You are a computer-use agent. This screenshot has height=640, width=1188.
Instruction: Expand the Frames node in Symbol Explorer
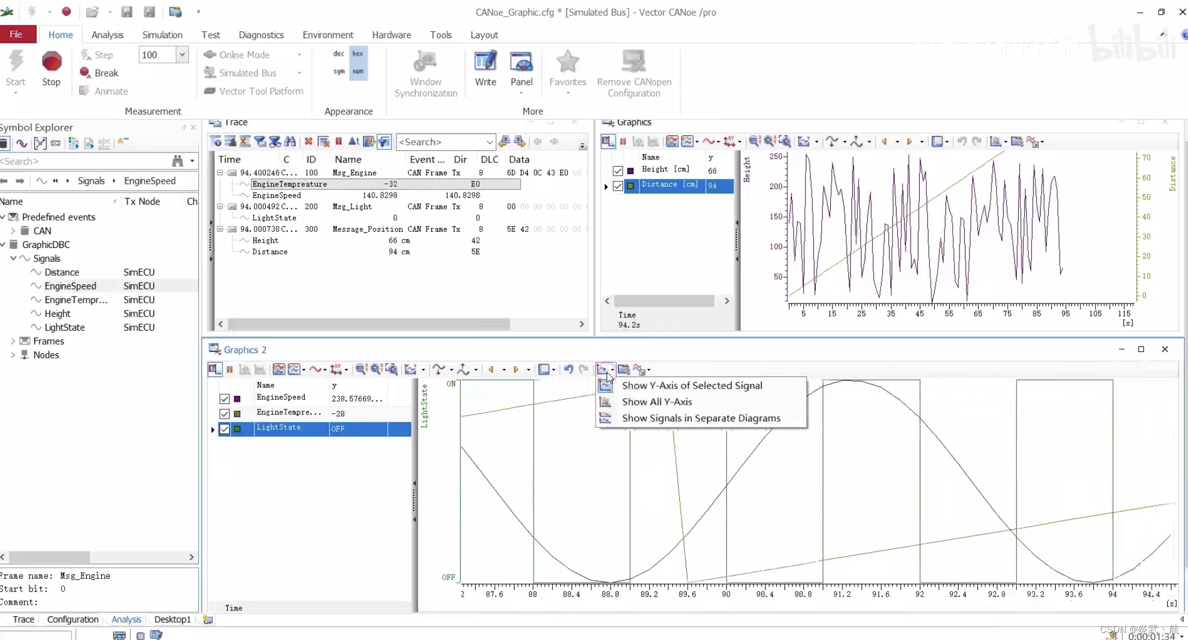click(x=13, y=341)
